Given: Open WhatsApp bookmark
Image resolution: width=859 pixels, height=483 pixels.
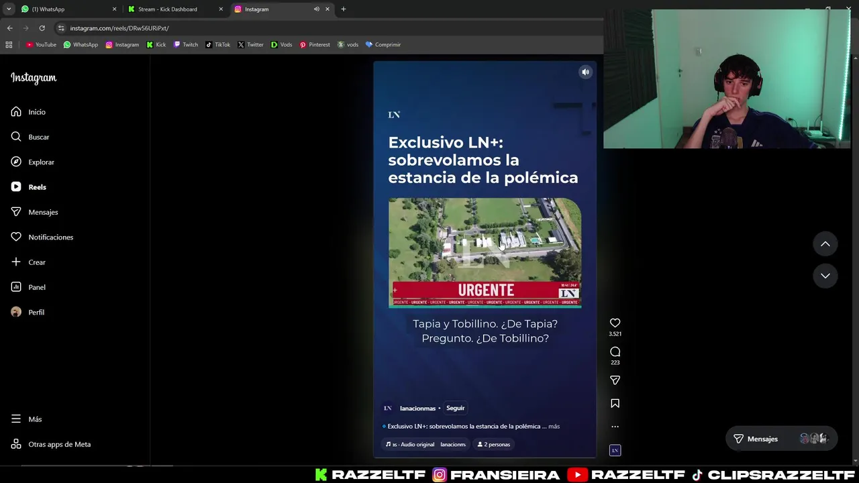Looking at the screenshot, I should point(81,45).
